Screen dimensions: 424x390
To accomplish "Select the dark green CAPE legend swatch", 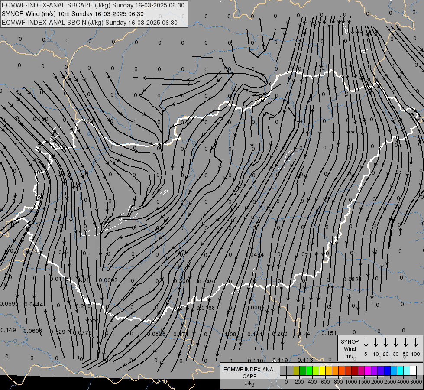I will click(303, 370).
